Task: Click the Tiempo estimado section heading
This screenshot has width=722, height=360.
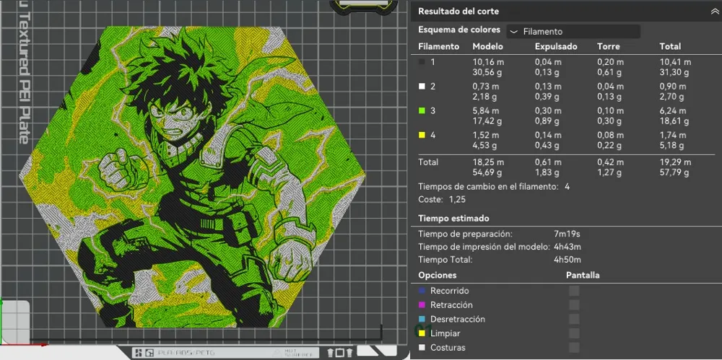Action: 453,218
